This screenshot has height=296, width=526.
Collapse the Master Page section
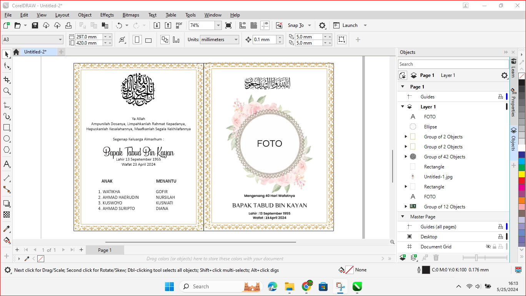pos(403,217)
